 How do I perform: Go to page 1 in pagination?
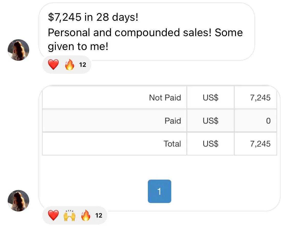click(x=159, y=191)
